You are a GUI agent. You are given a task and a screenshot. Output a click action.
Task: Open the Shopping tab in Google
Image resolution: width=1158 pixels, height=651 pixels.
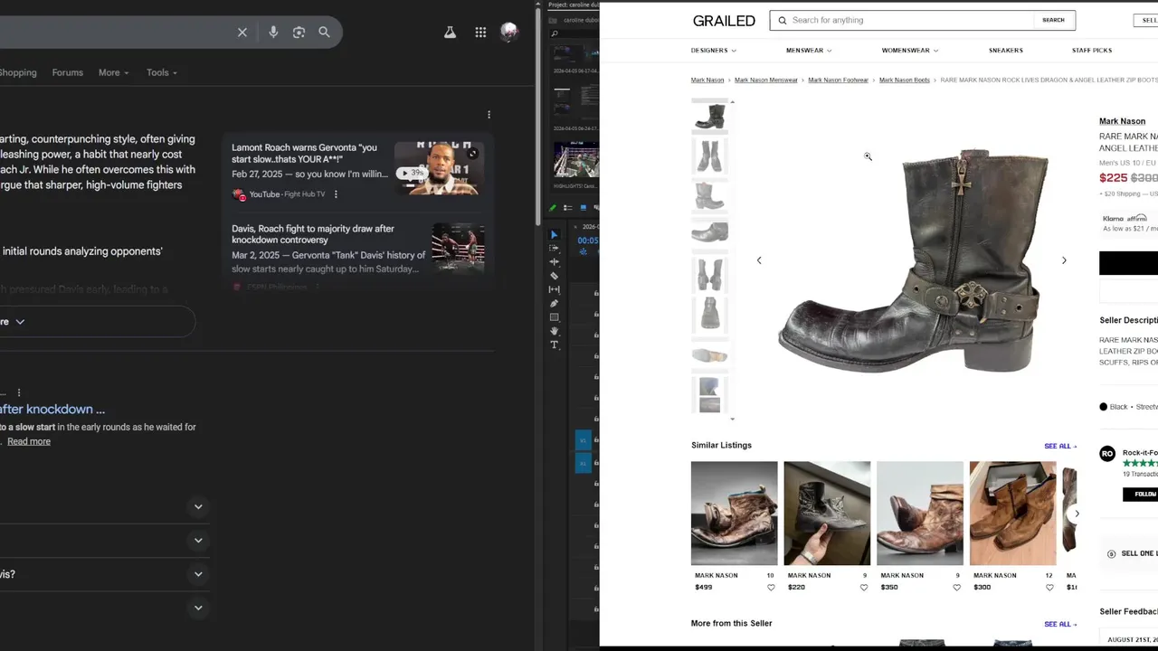pos(18,72)
